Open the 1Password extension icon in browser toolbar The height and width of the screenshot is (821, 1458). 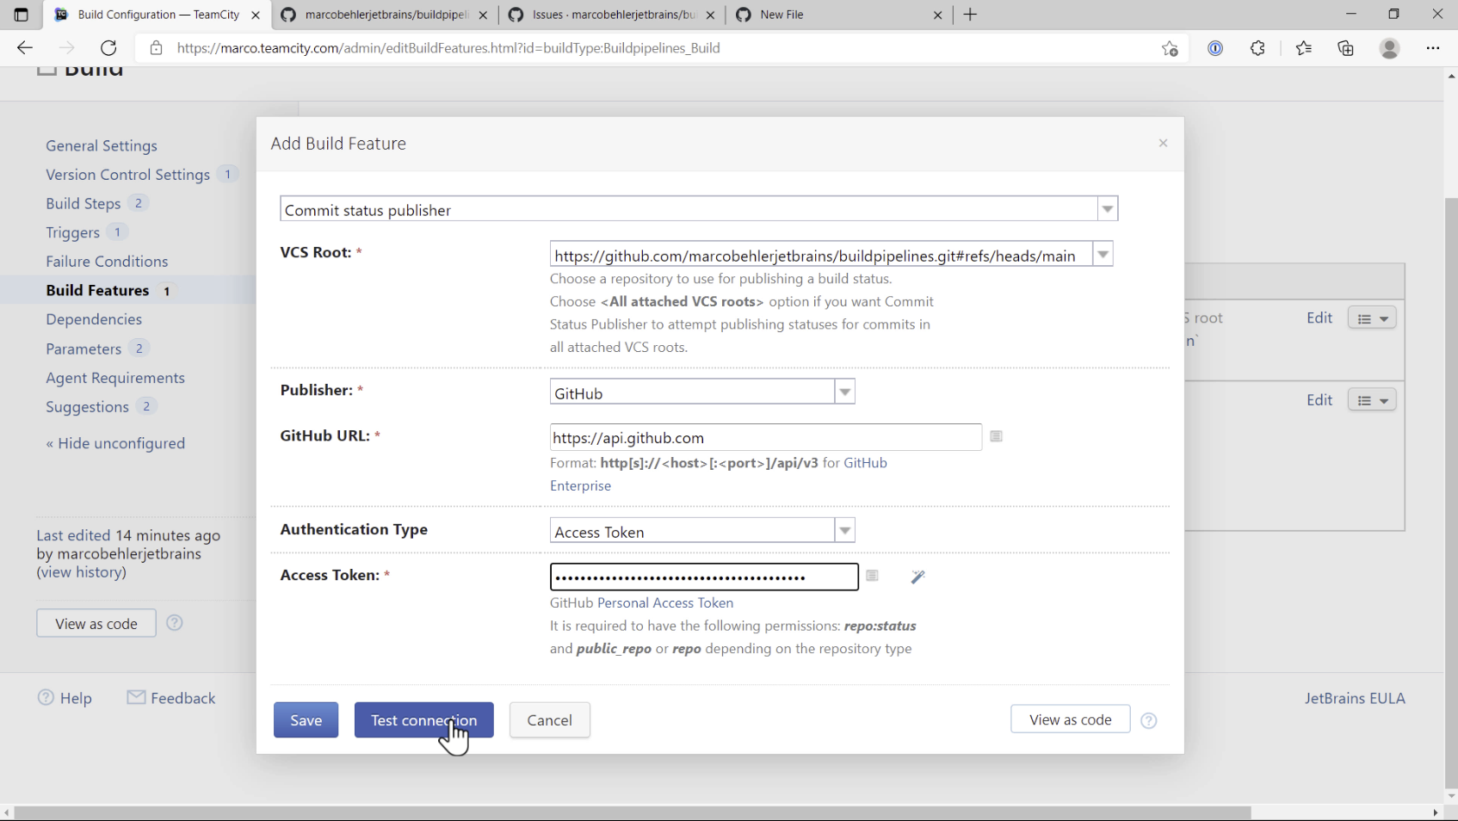click(1215, 48)
